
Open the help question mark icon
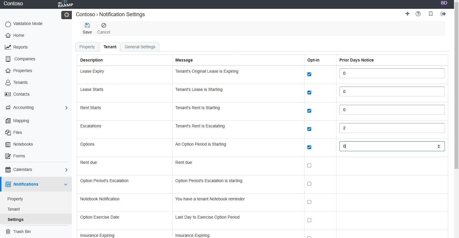tap(418, 14)
